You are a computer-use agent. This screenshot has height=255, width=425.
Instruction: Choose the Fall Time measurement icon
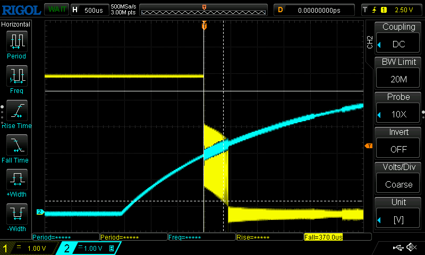(16, 144)
